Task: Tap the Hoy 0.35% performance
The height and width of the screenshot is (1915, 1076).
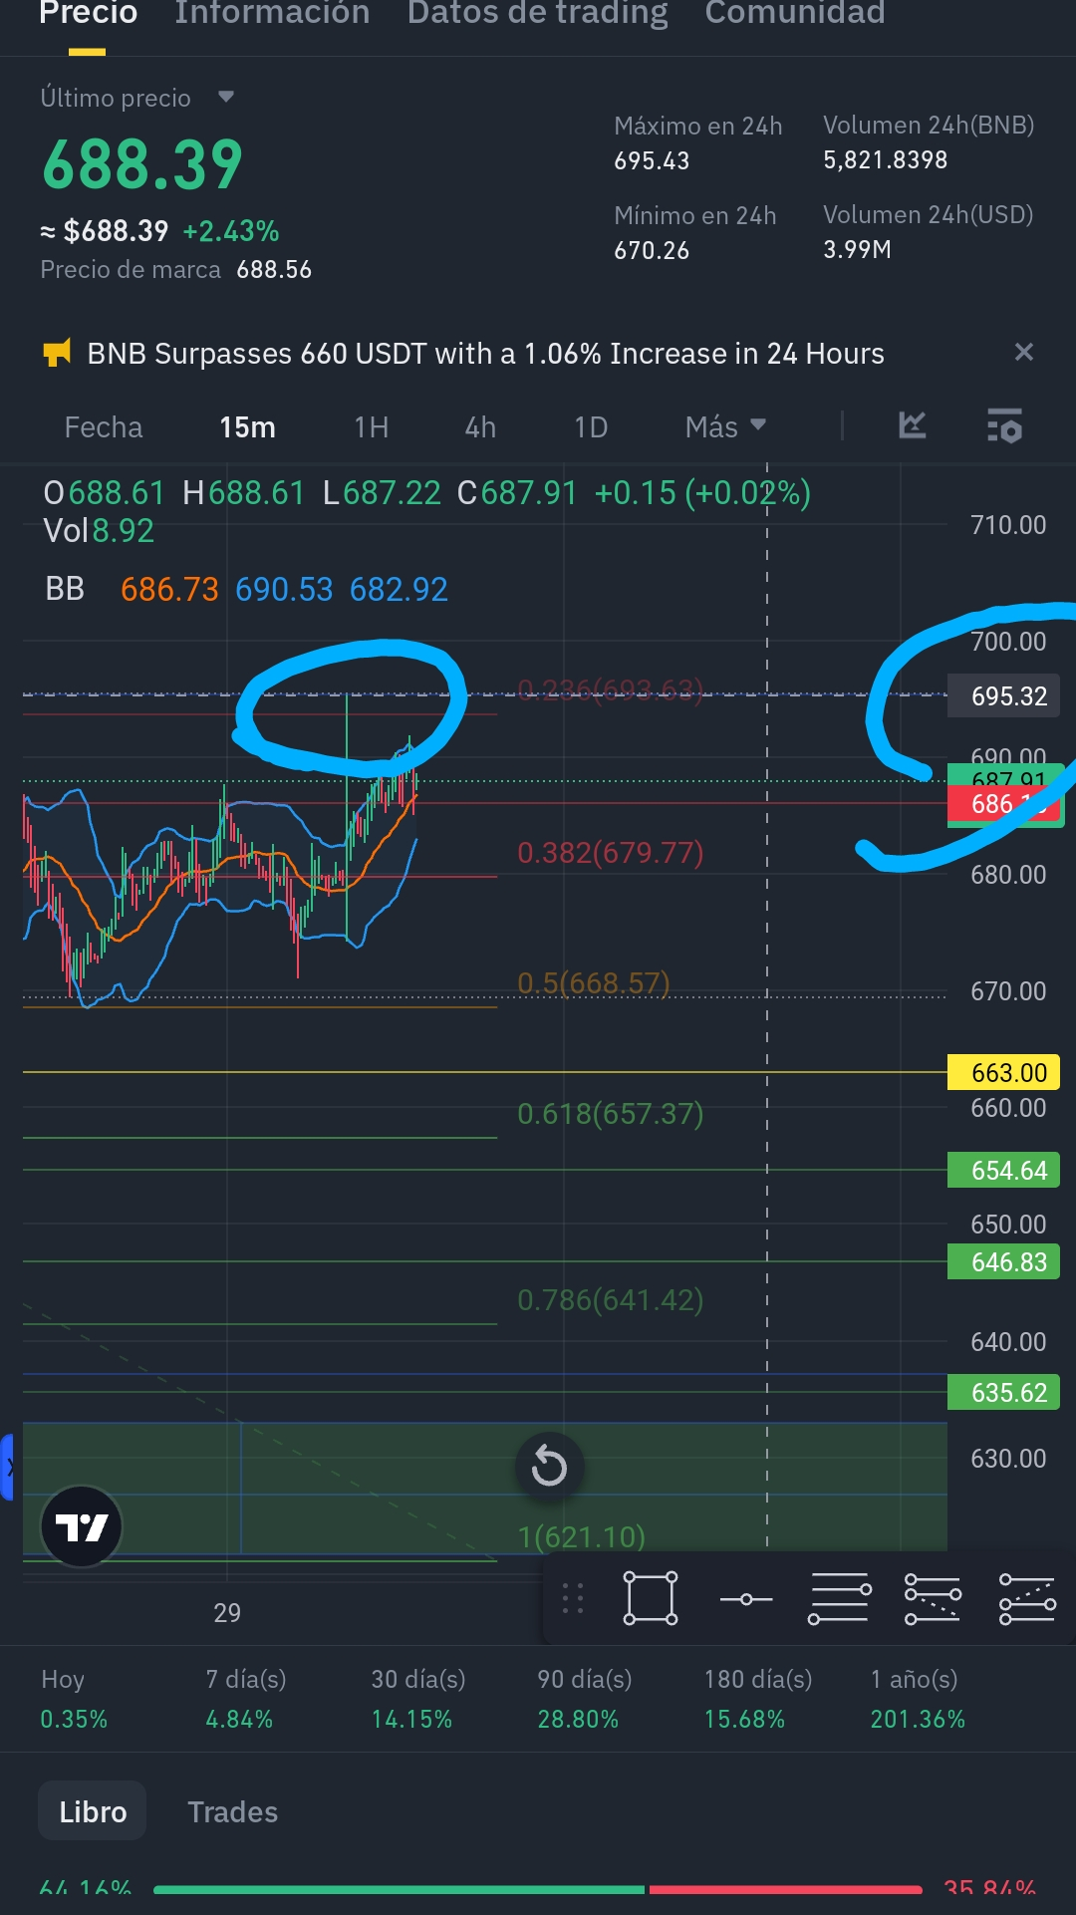Action: (74, 1699)
